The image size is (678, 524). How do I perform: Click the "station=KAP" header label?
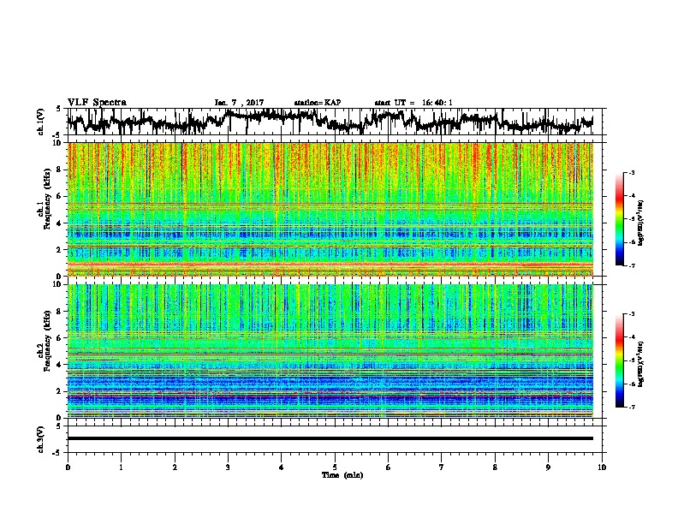click(318, 103)
